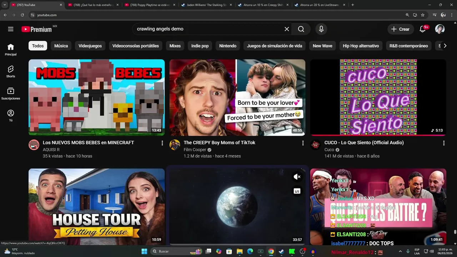Open options for CREEPY Boy Moms video
457x257 pixels.
click(303, 143)
